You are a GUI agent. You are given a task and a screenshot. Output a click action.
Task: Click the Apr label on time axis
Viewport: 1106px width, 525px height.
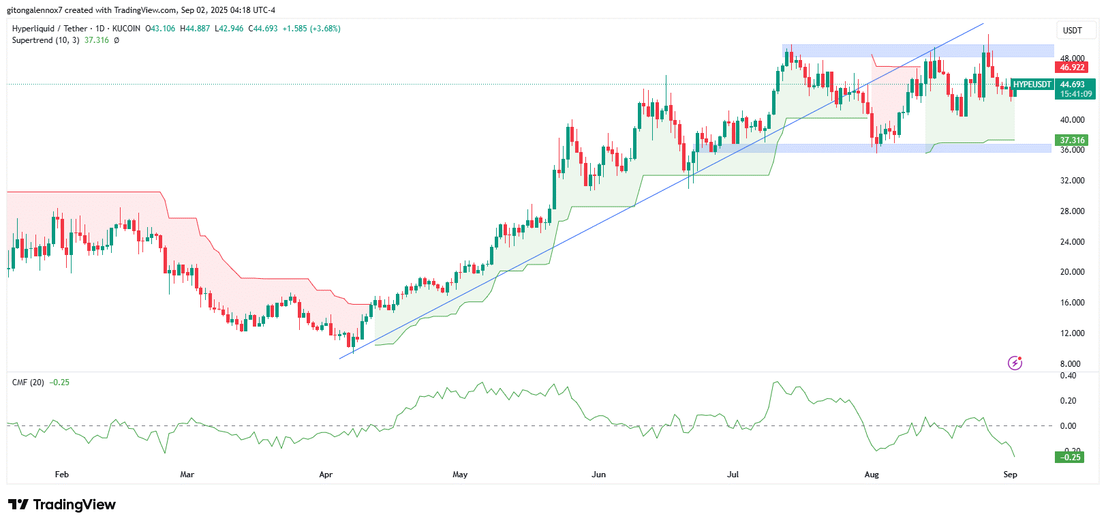coord(326,475)
